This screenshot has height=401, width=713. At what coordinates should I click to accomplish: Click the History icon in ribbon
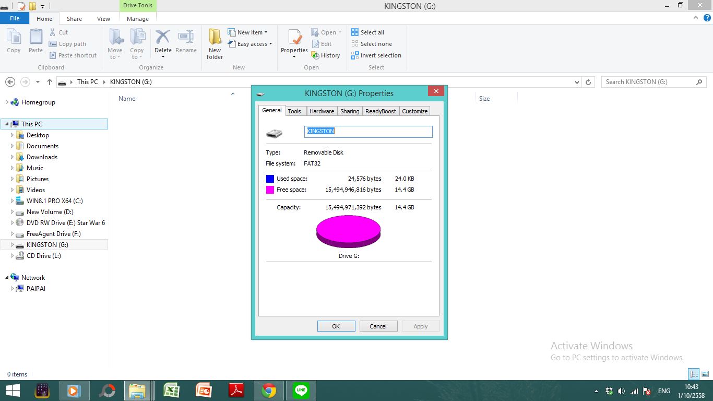point(315,55)
